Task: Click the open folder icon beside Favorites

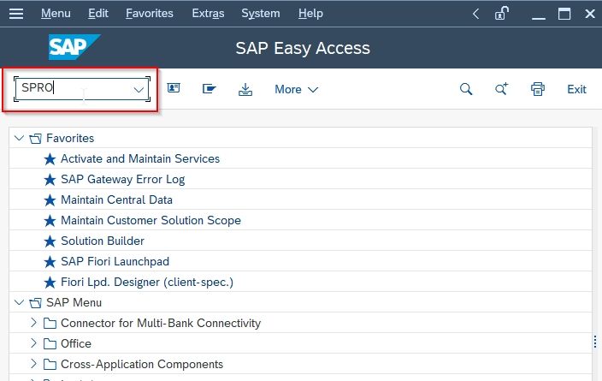Action: [35, 139]
